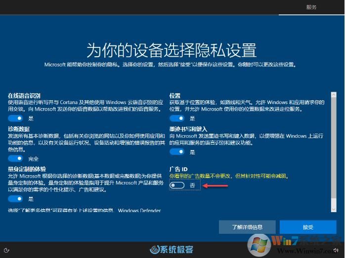The height and width of the screenshot is (258, 345).
Task: Click the 接受 accept button
Action: click(x=308, y=227)
